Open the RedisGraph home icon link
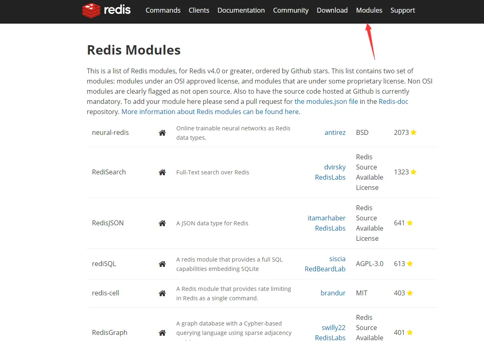 162,333
